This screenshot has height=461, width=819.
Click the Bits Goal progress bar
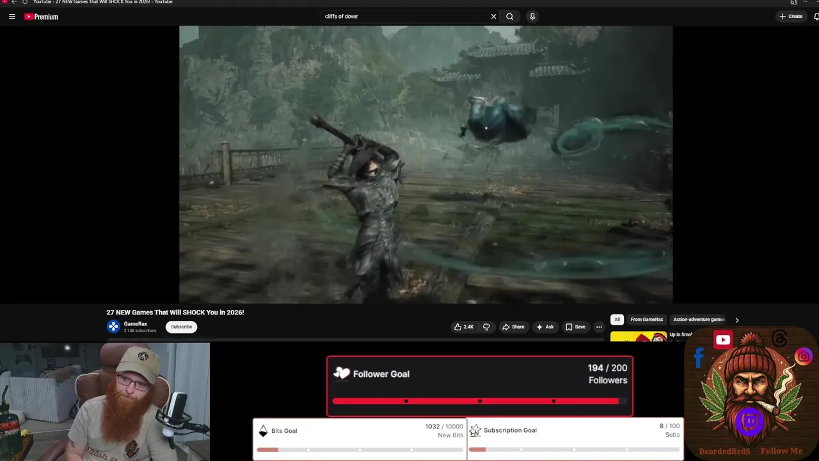coord(360,449)
